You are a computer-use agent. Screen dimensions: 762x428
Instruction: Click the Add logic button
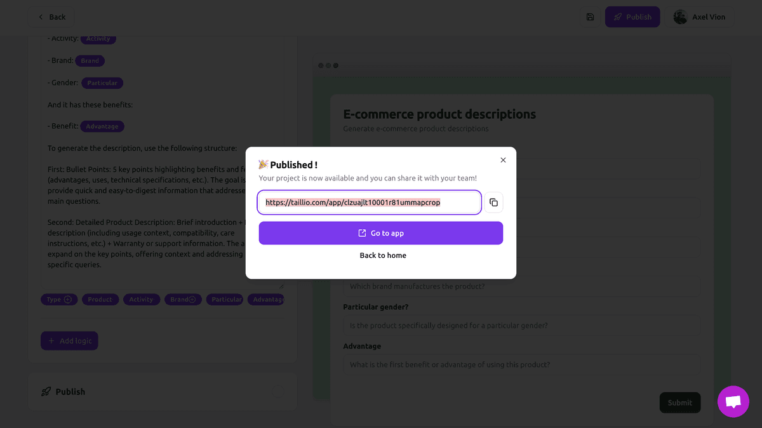(69, 340)
